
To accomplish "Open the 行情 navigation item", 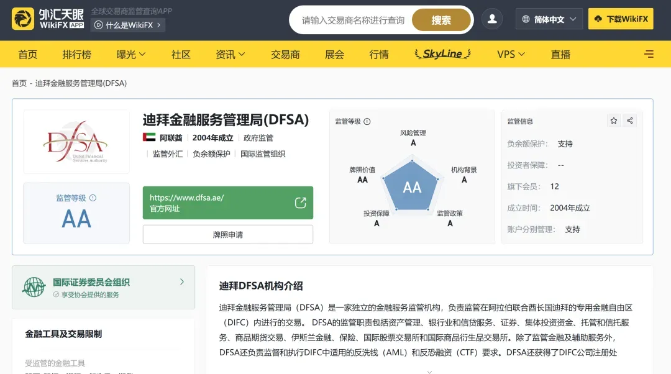I will 379,54.
